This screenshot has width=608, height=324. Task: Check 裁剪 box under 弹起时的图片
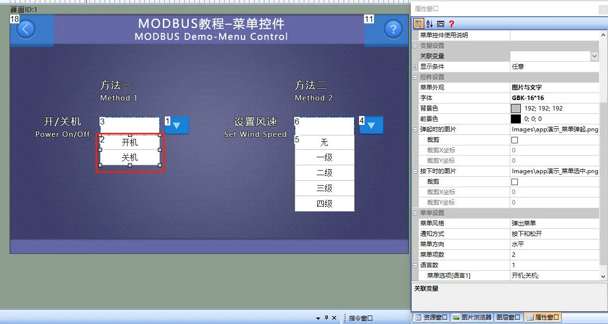515,140
